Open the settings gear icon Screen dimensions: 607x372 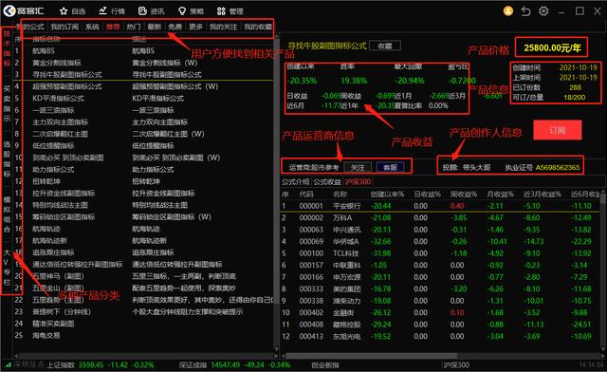point(543,11)
